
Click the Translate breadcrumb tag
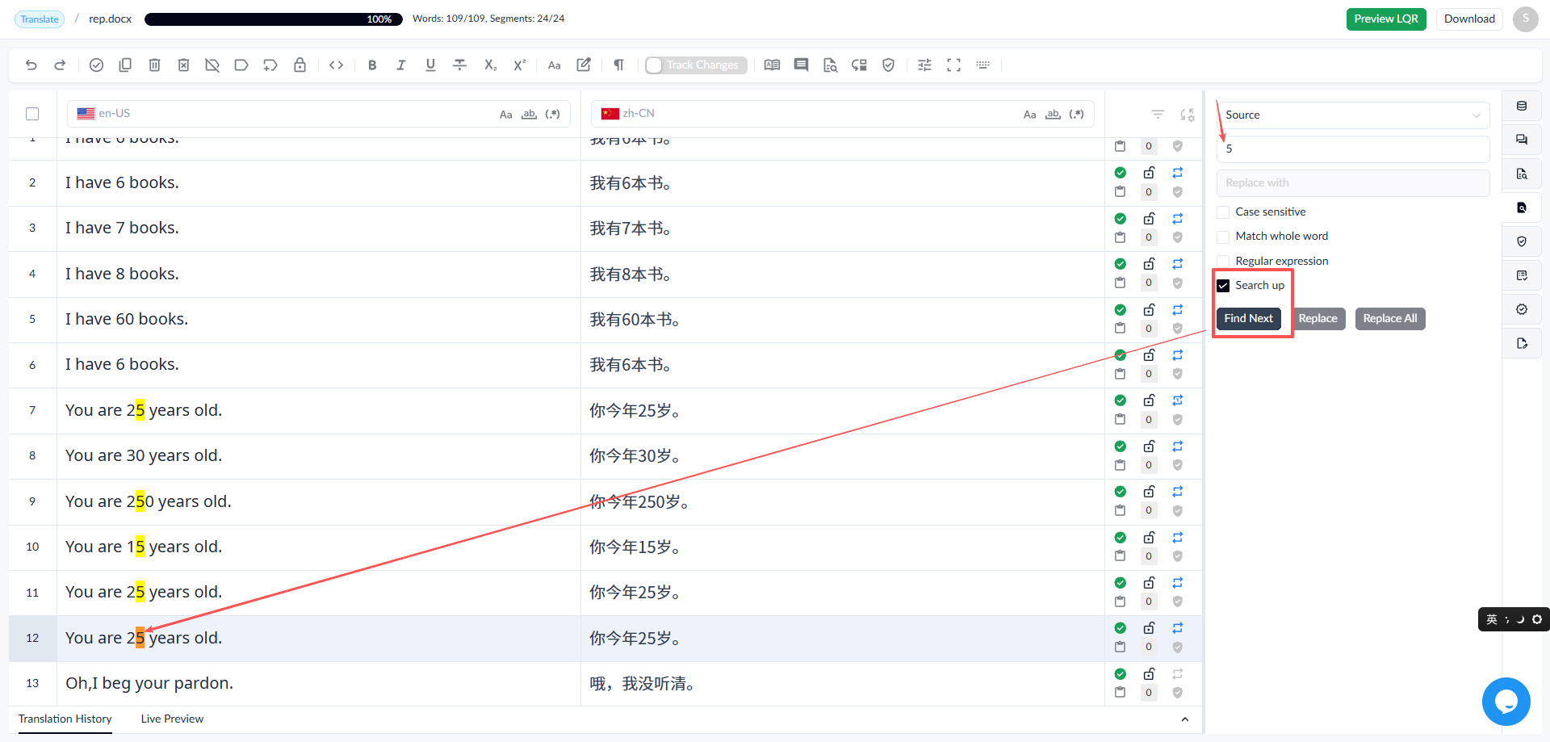coord(40,19)
